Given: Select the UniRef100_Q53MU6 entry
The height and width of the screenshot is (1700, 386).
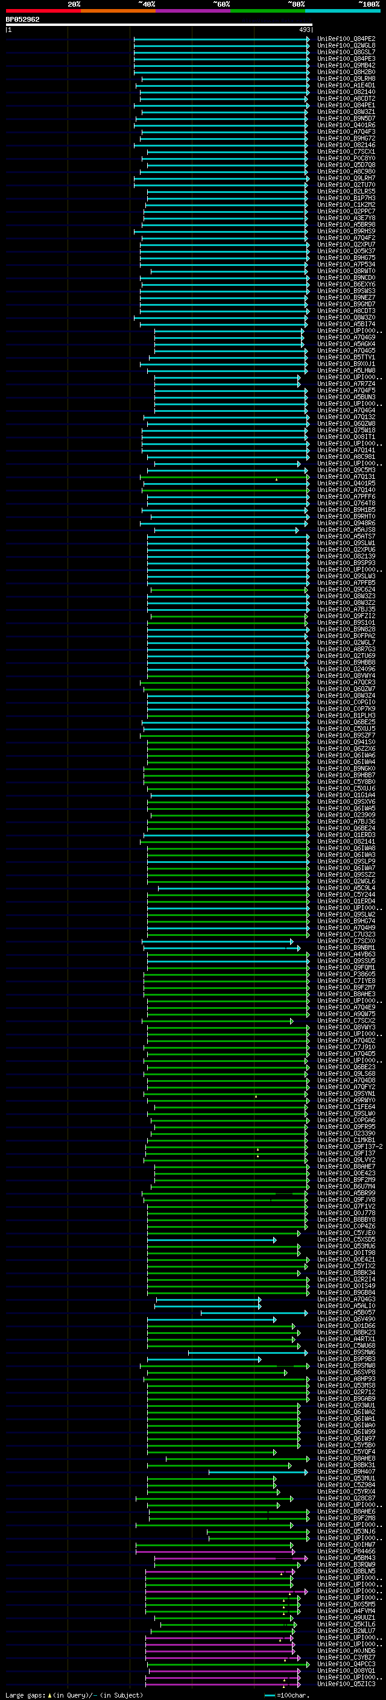Looking at the screenshot, I should pyautogui.click(x=346, y=1246).
